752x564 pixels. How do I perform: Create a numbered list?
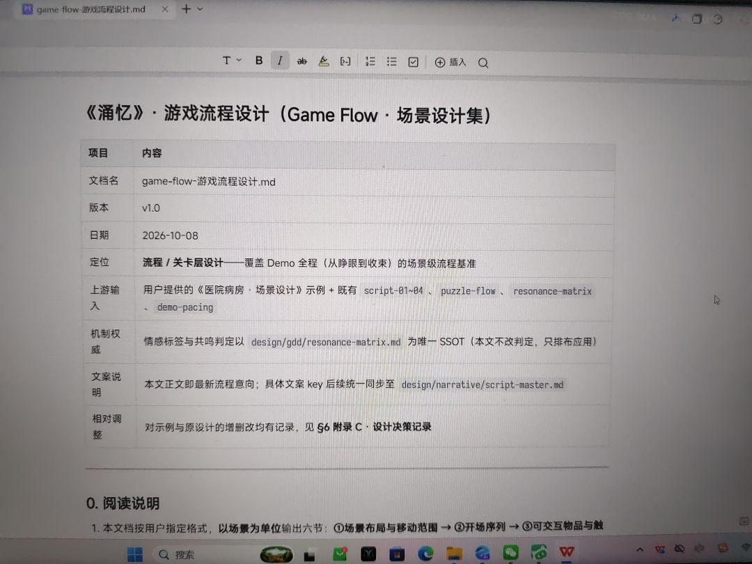370,61
